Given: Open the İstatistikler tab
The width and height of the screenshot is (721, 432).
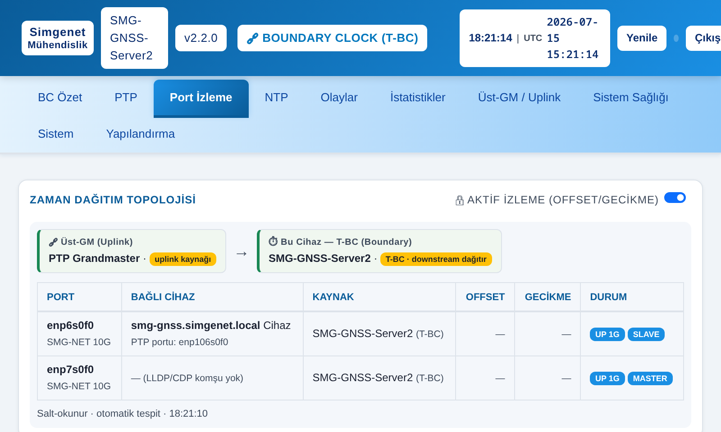Looking at the screenshot, I should click(418, 98).
